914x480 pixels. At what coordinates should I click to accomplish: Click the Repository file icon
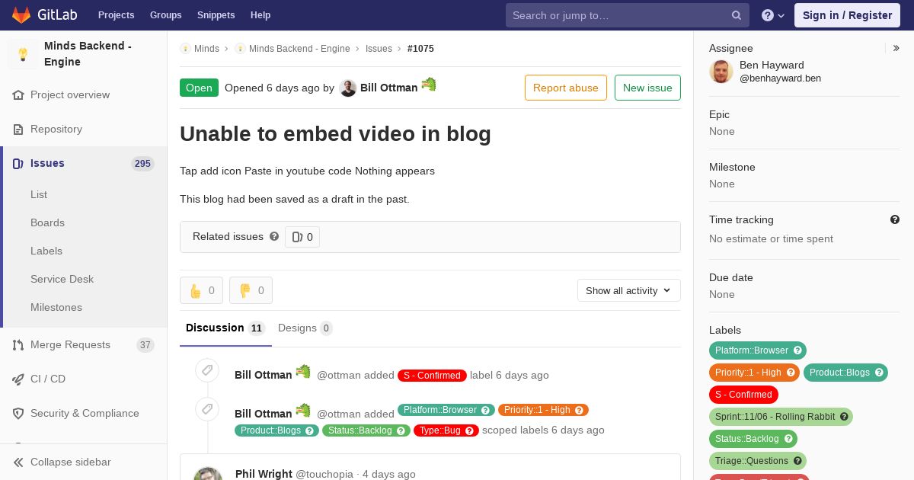pyautogui.click(x=18, y=130)
